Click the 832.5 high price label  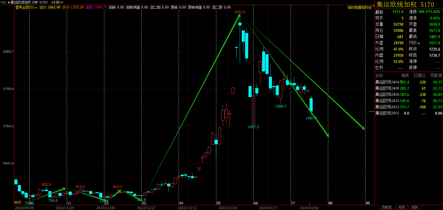[x=46, y=185]
